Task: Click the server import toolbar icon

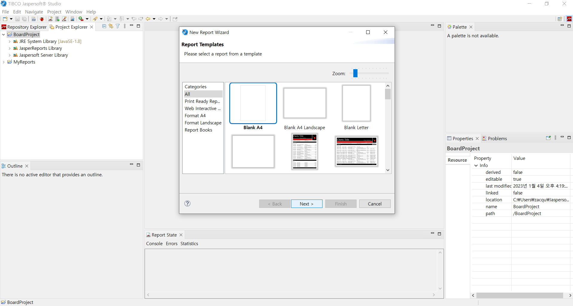Action: pos(72,19)
